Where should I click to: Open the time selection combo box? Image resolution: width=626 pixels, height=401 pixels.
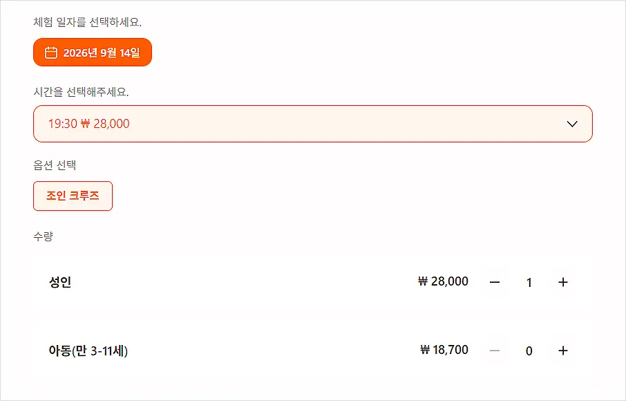point(313,124)
